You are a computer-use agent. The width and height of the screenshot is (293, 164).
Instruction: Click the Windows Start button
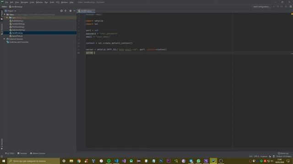4,161
